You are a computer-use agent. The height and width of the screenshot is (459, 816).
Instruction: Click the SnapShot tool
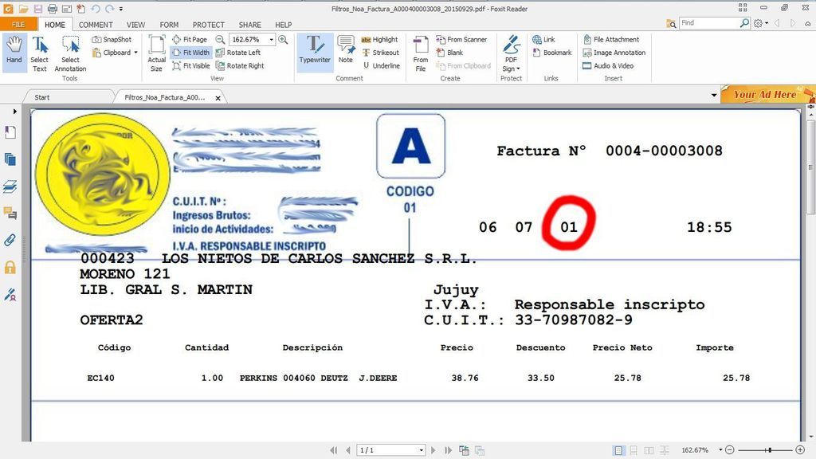coord(112,39)
